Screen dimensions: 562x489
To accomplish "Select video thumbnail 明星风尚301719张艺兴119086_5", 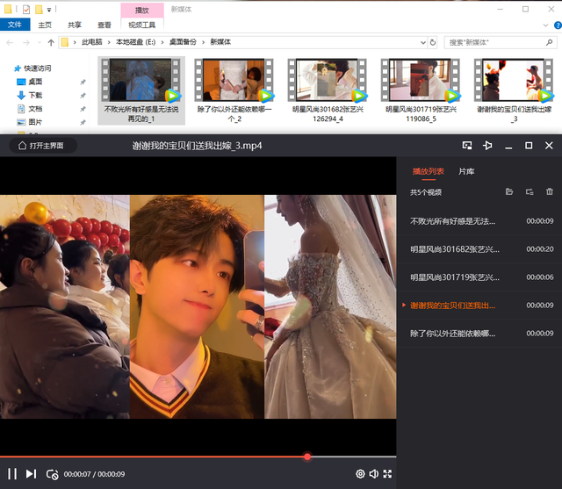I will (x=421, y=90).
